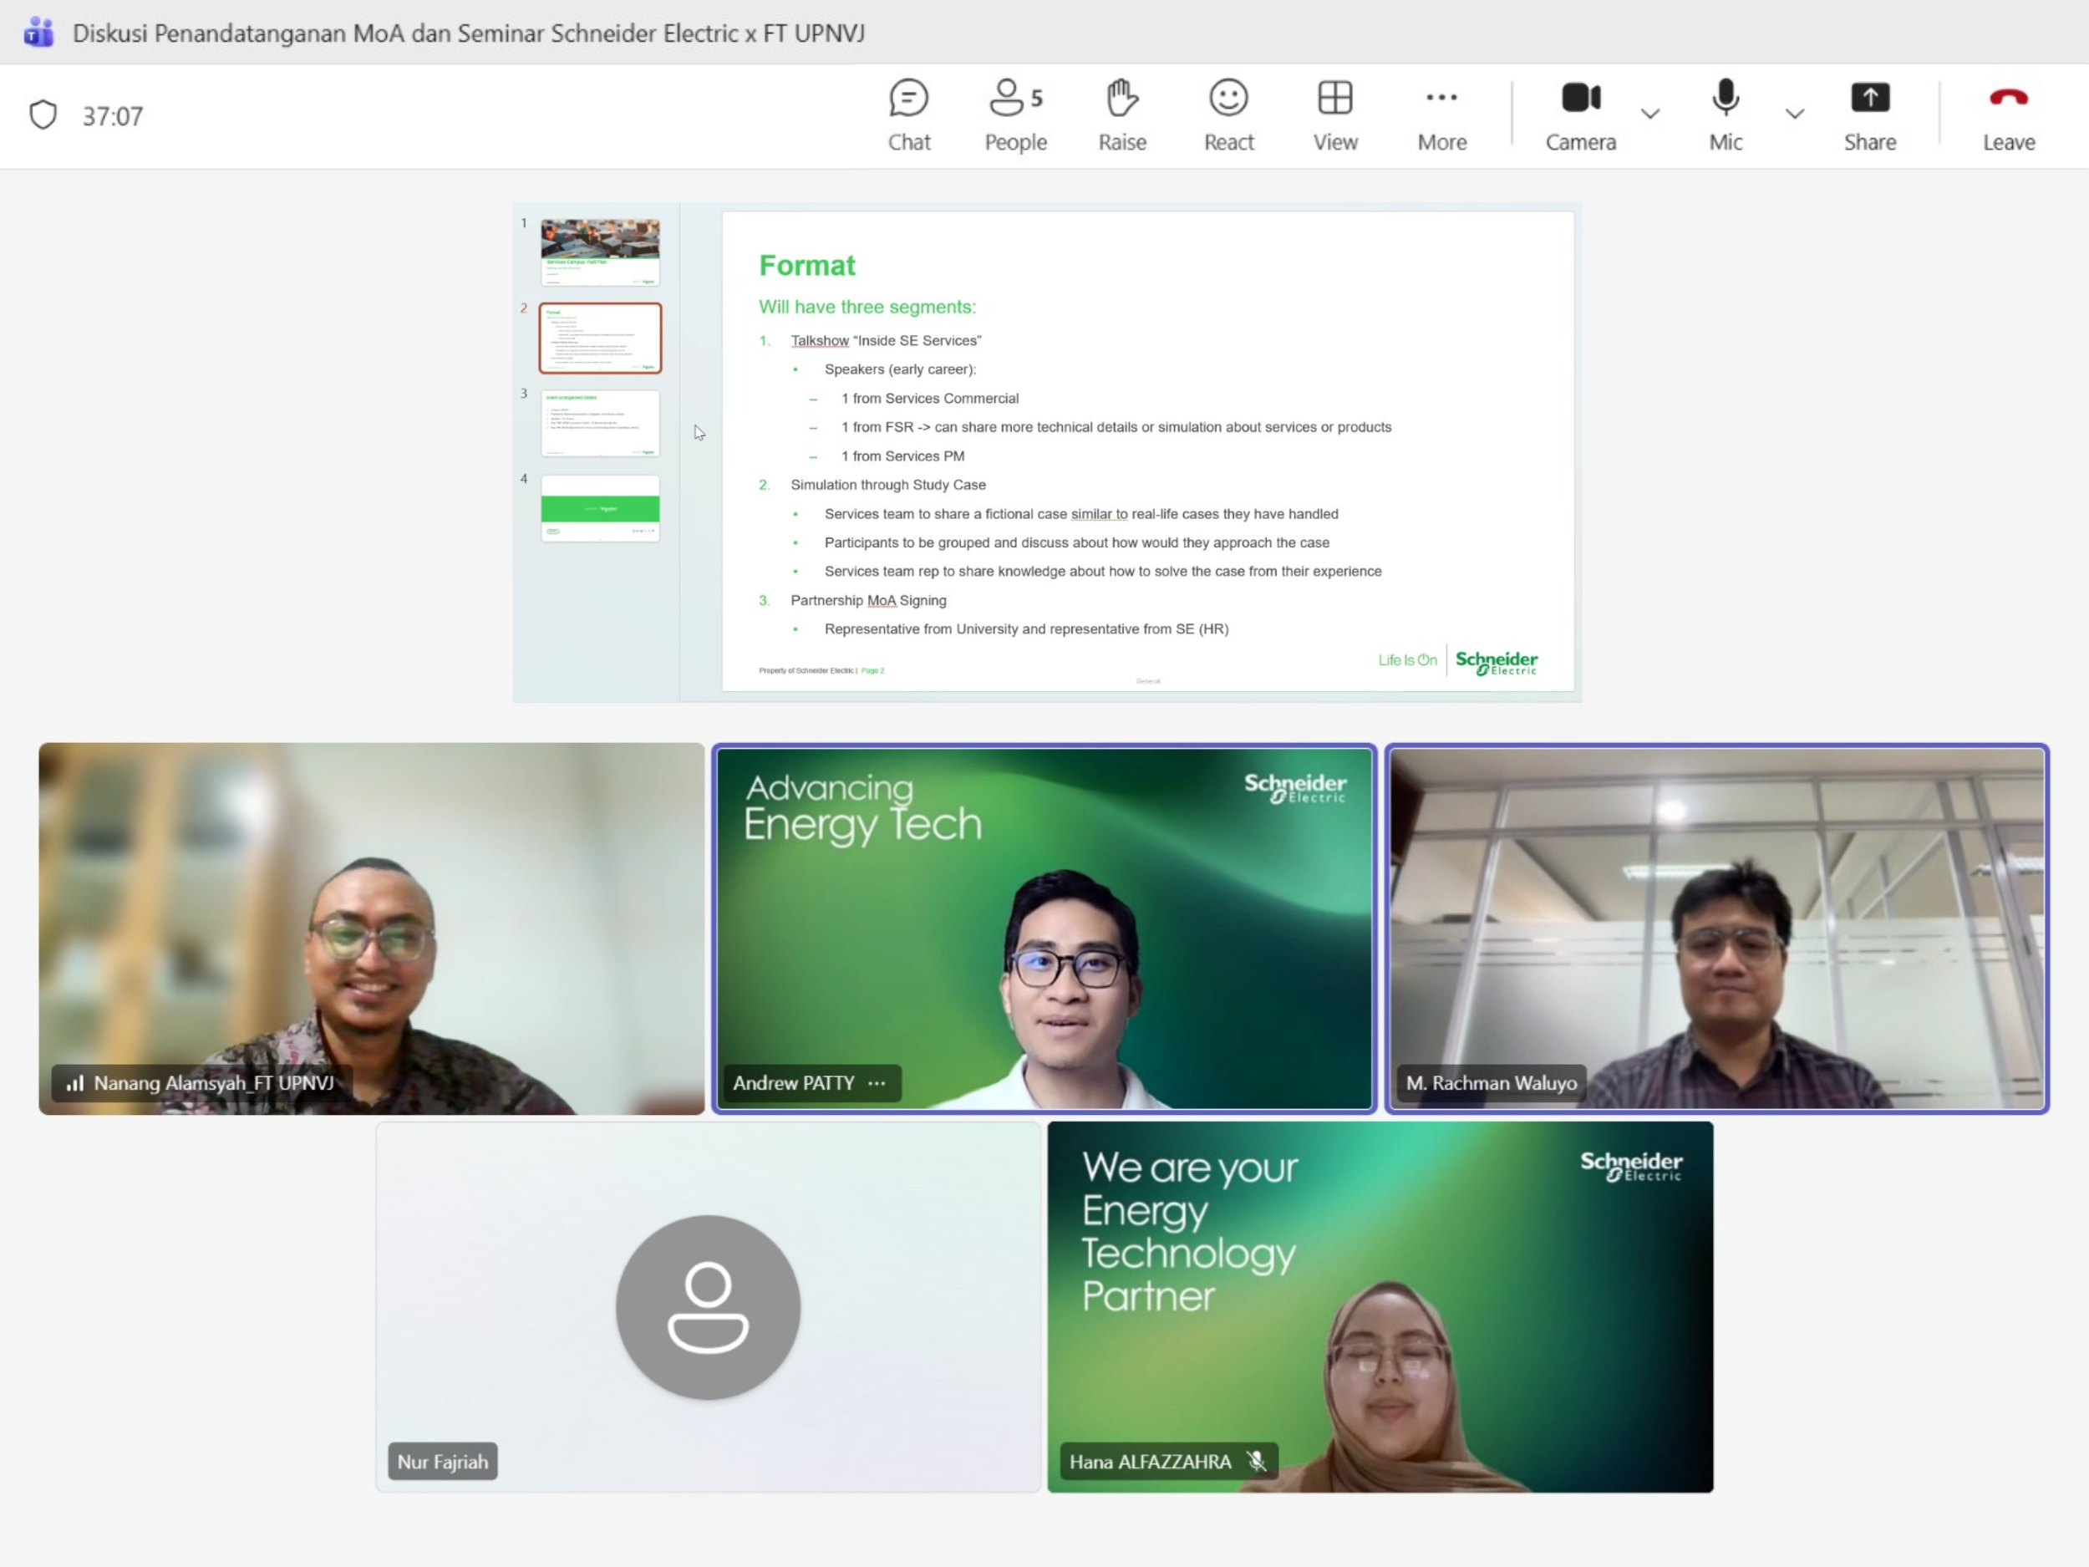This screenshot has width=2089, height=1567.
Task: Leave the meeting
Action: (x=2008, y=115)
